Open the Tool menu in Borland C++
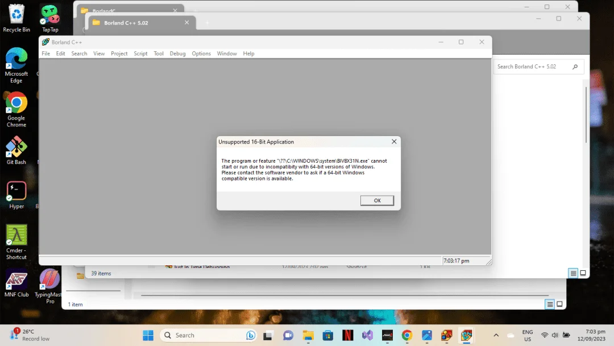Screen dimensions: 614x346 pyautogui.click(x=159, y=53)
